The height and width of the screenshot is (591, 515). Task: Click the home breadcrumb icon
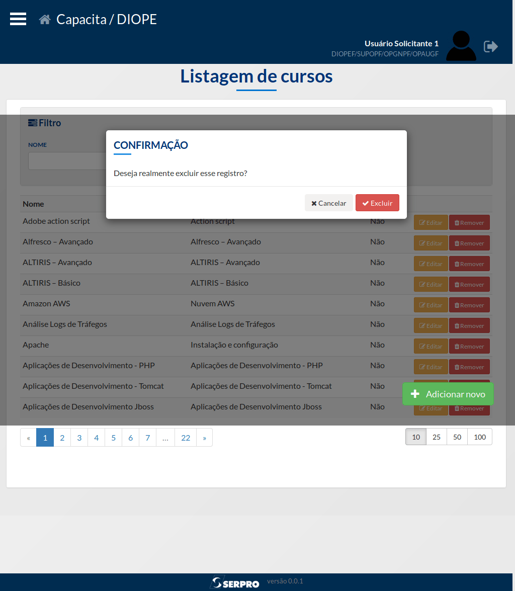coord(44,19)
